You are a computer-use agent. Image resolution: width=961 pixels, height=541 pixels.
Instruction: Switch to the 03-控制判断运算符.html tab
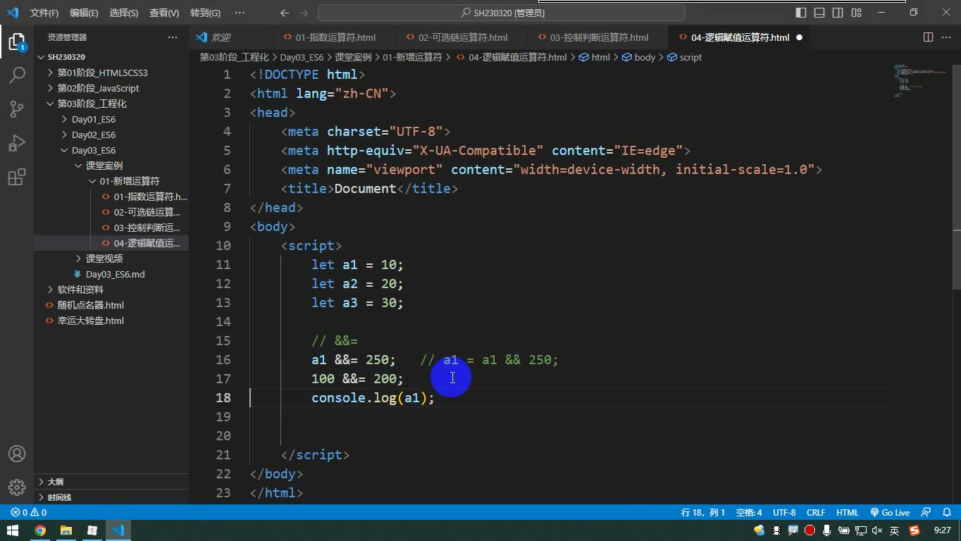pos(599,37)
